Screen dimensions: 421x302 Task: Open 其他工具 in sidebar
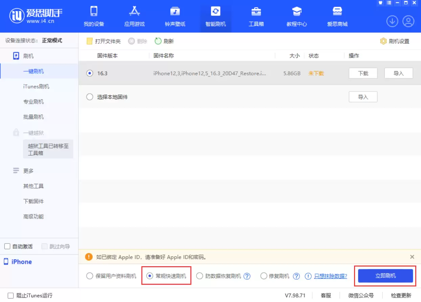(x=33, y=186)
